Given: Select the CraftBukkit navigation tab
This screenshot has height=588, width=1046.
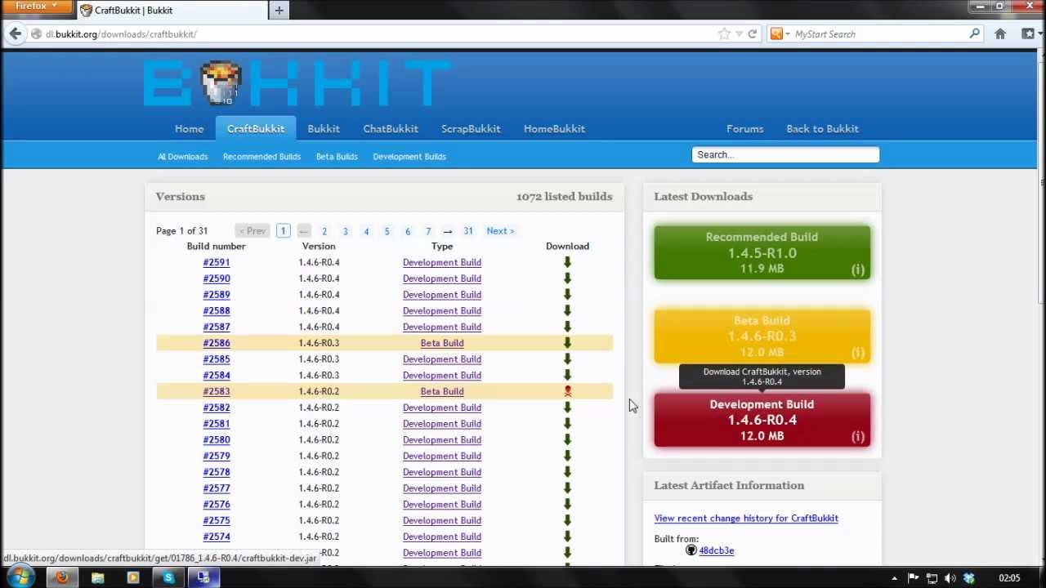Looking at the screenshot, I should click(256, 128).
